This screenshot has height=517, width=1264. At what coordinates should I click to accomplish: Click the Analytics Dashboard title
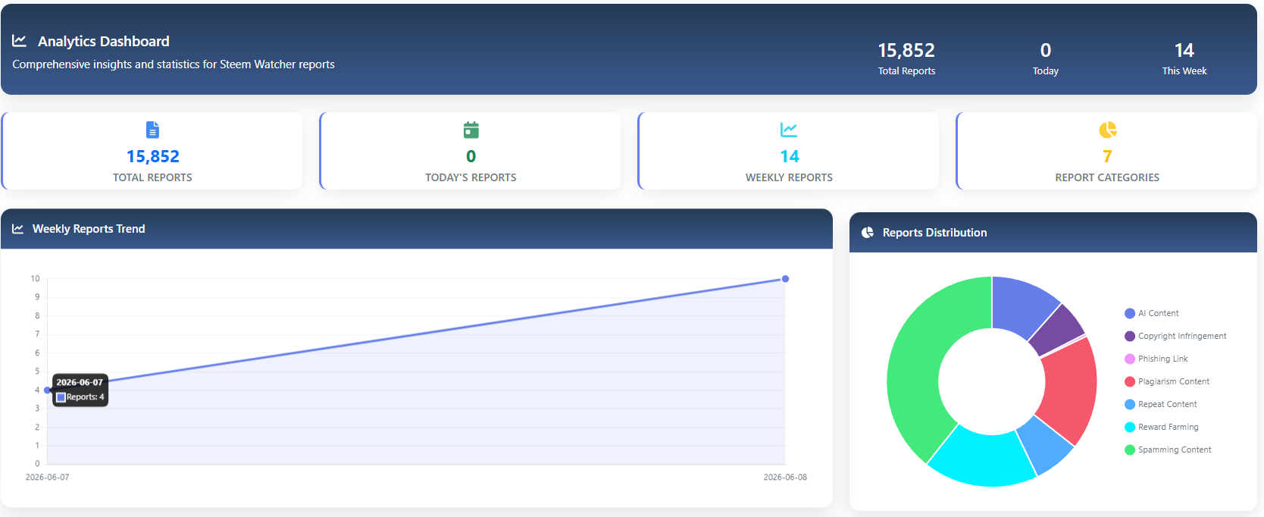click(104, 41)
